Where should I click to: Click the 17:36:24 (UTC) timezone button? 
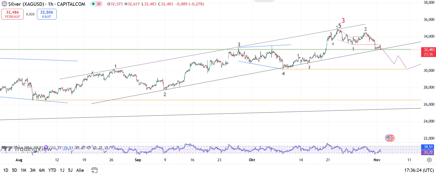(419, 170)
